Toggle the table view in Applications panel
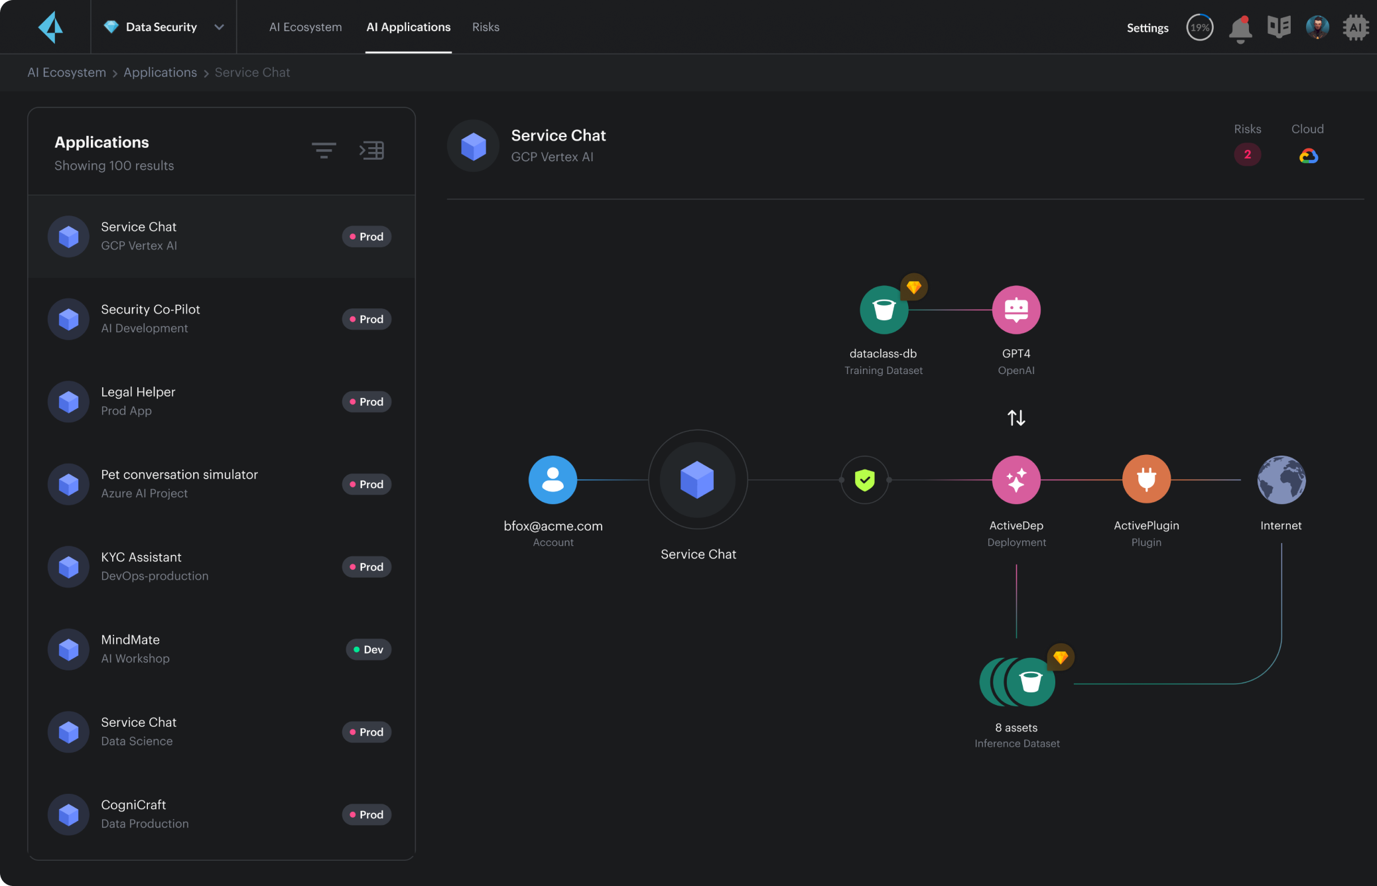 tap(372, 150)
